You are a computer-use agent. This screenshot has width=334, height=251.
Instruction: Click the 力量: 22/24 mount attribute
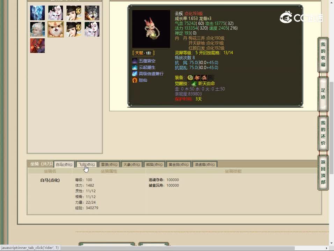(x=85, y=202)
